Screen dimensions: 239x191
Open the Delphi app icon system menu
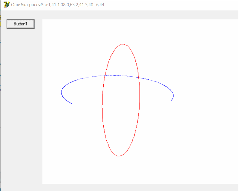[x=6, y=5]
